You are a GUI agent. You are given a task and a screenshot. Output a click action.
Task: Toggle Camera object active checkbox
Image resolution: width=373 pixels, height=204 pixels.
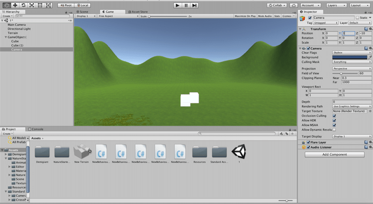point(310,18)
